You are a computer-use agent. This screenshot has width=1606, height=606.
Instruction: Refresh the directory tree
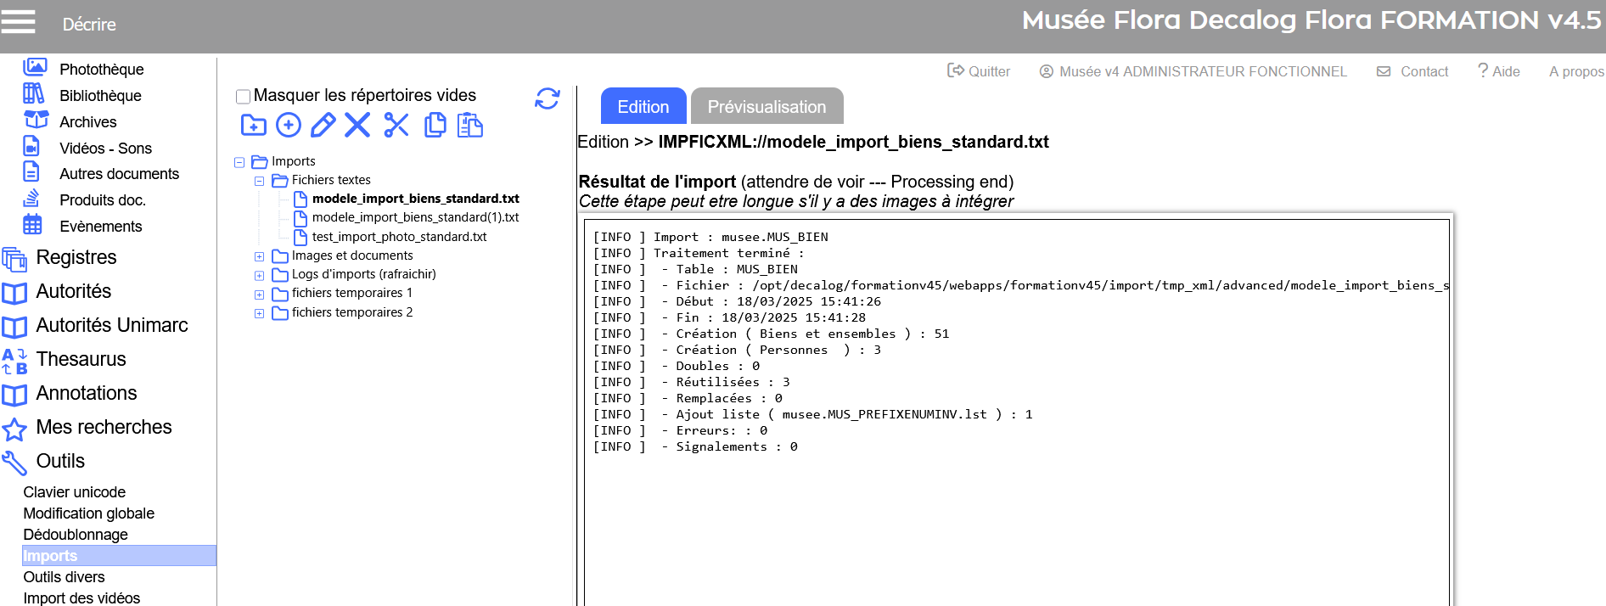(547, 98)
